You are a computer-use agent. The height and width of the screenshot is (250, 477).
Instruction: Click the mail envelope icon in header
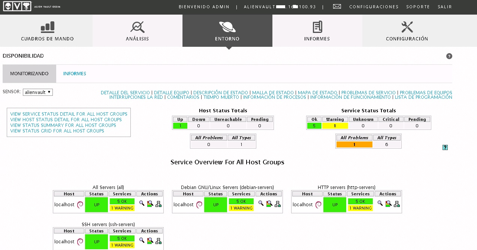click(x=337, y=7)
